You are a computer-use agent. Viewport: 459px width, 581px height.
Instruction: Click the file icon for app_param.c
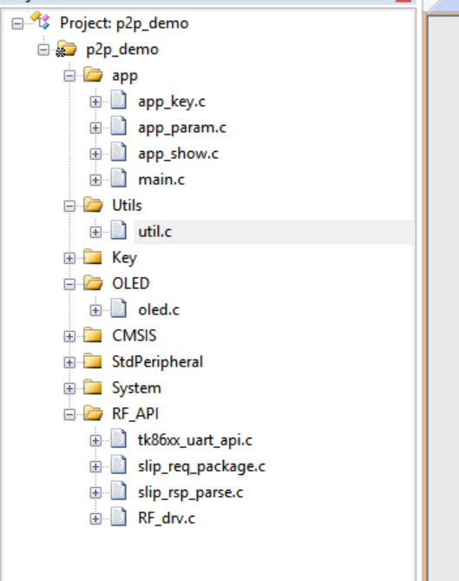[x=119, y=126]
